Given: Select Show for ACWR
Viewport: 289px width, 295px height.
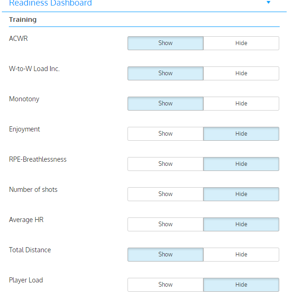Looking at the screenshot, I should click(165, 43).
